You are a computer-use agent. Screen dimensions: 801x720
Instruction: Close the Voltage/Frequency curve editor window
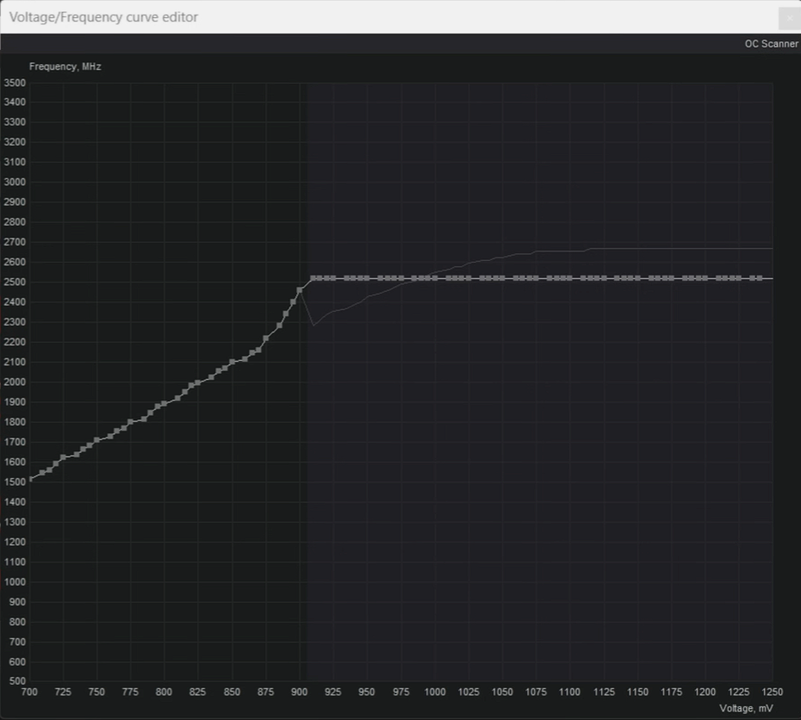point(789,17)
